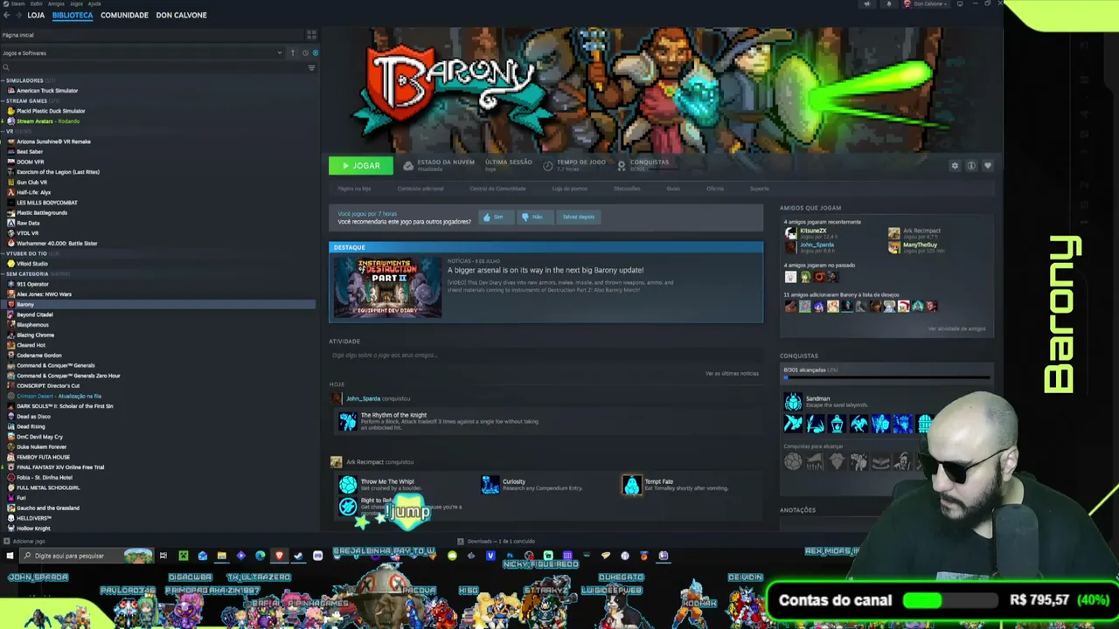Open the Downloads status in the bottom bar
Screen dimensions: 1119x629
tap(496, 542)
